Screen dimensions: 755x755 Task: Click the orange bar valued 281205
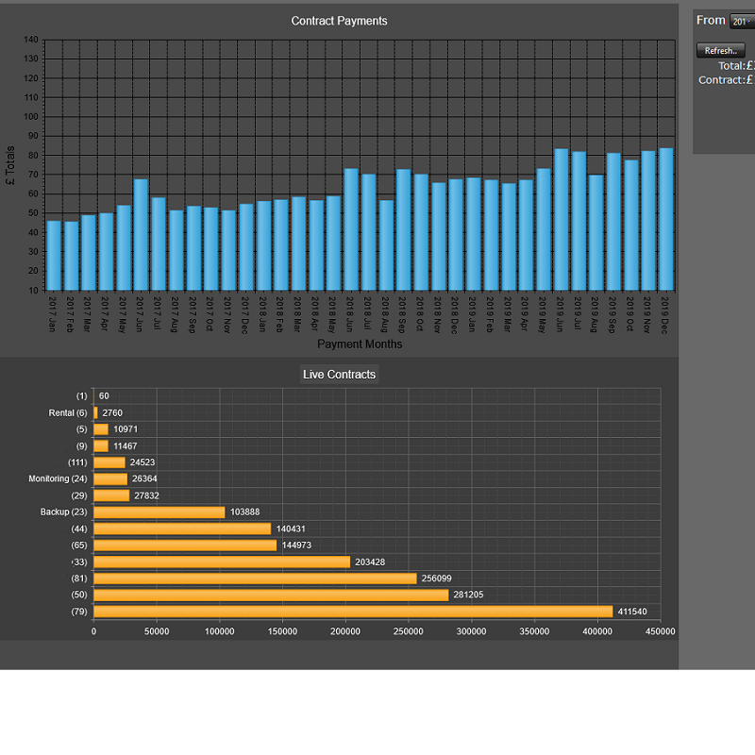(271, 596)
